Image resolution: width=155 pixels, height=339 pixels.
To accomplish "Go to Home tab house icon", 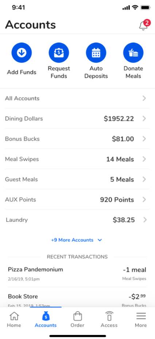I will tap(14, 316).
